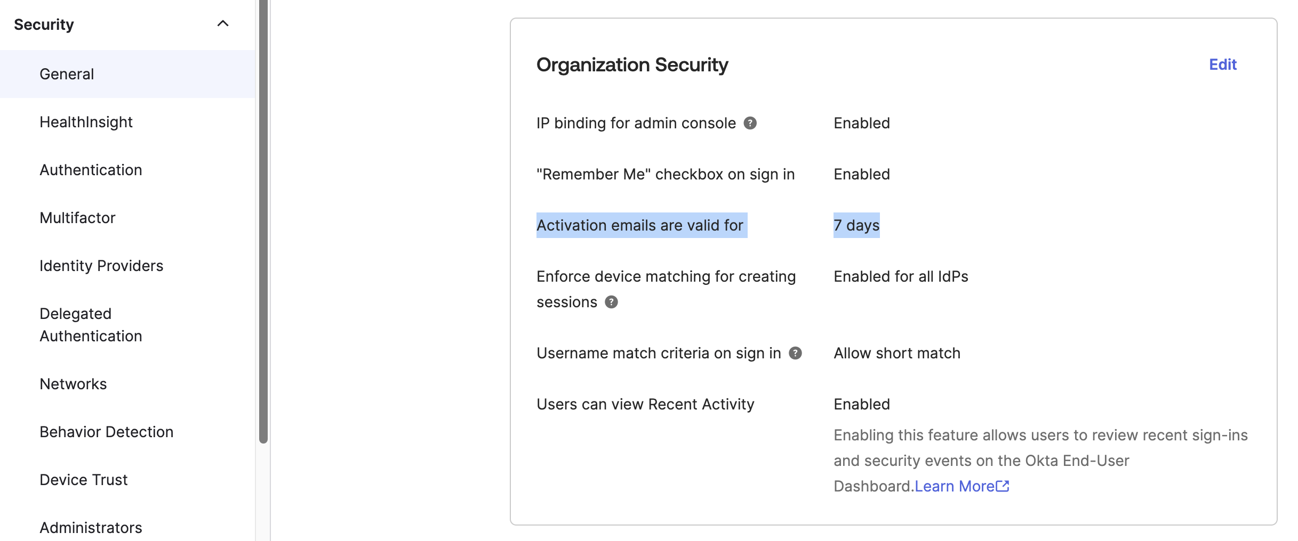The image size is (1298, 541).
Task: Open the IP binding help tooltip
Action: [750, 122]
